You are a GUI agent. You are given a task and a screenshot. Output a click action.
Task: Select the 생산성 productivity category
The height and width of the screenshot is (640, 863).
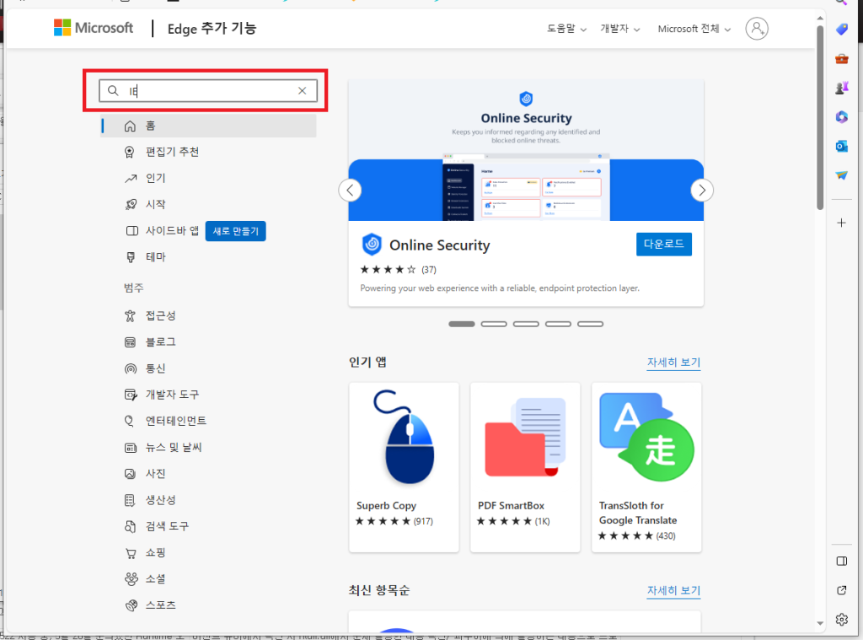[160, 500]
